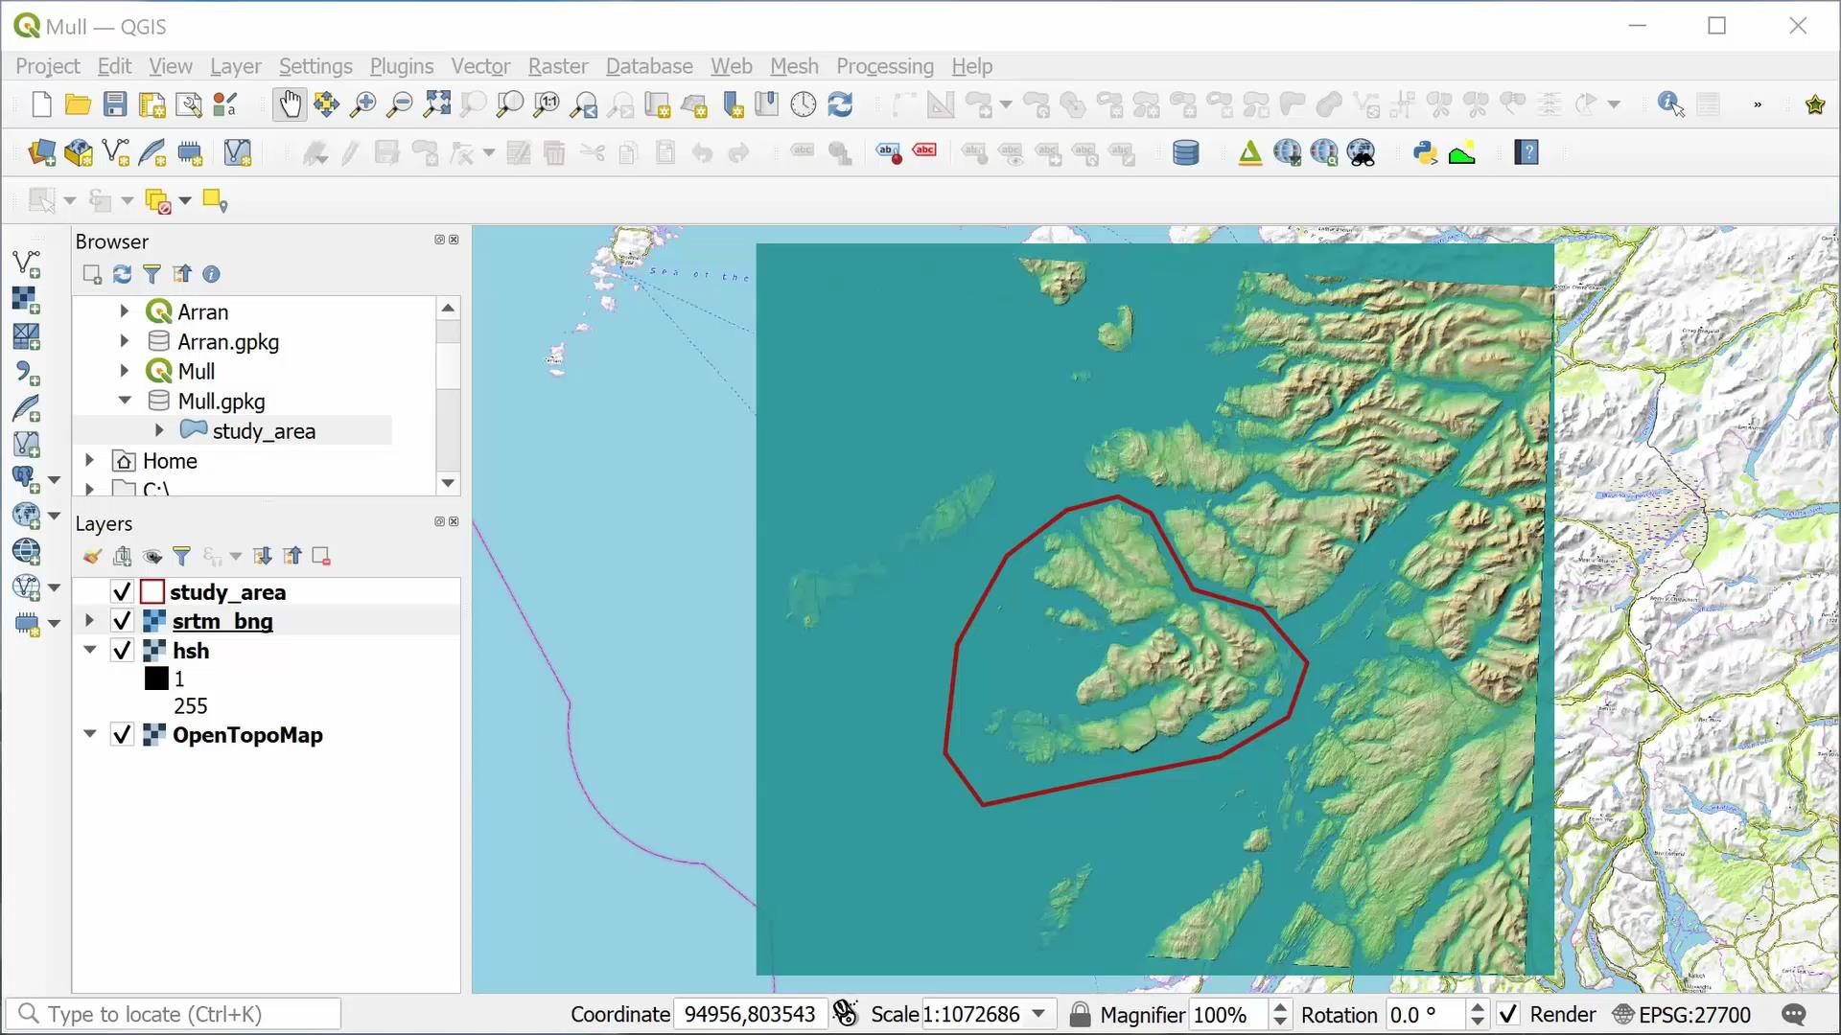
Task: Toggle study_area layer visibility checkbox
Action: click(x=122, y=591)
